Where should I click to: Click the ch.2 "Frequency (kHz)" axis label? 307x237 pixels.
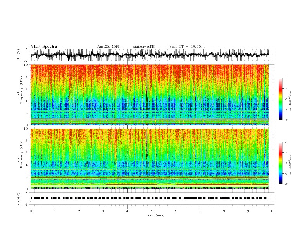(x=22, y=154)
